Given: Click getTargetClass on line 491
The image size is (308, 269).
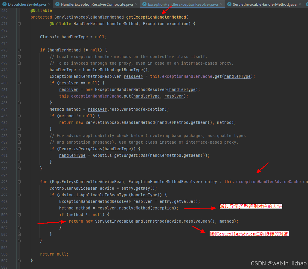Looking at the screenshot, I should pyautogui.click(x=131, y=155).
